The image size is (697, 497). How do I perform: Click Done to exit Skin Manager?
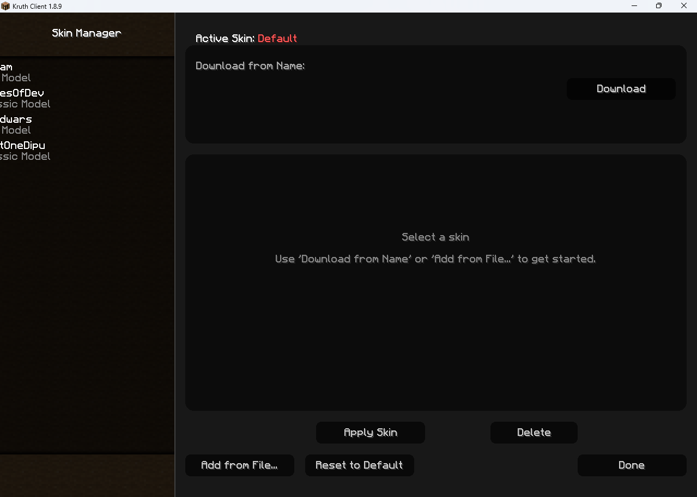(632, 465)
